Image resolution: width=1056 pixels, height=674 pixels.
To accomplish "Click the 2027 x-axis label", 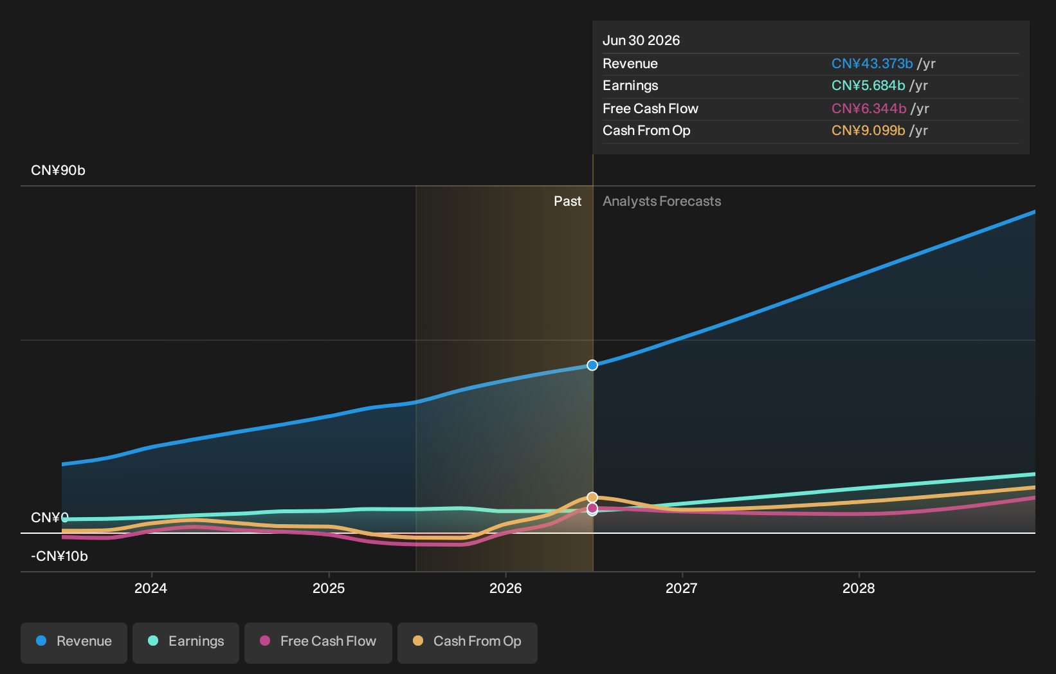I will click(682, 588).
